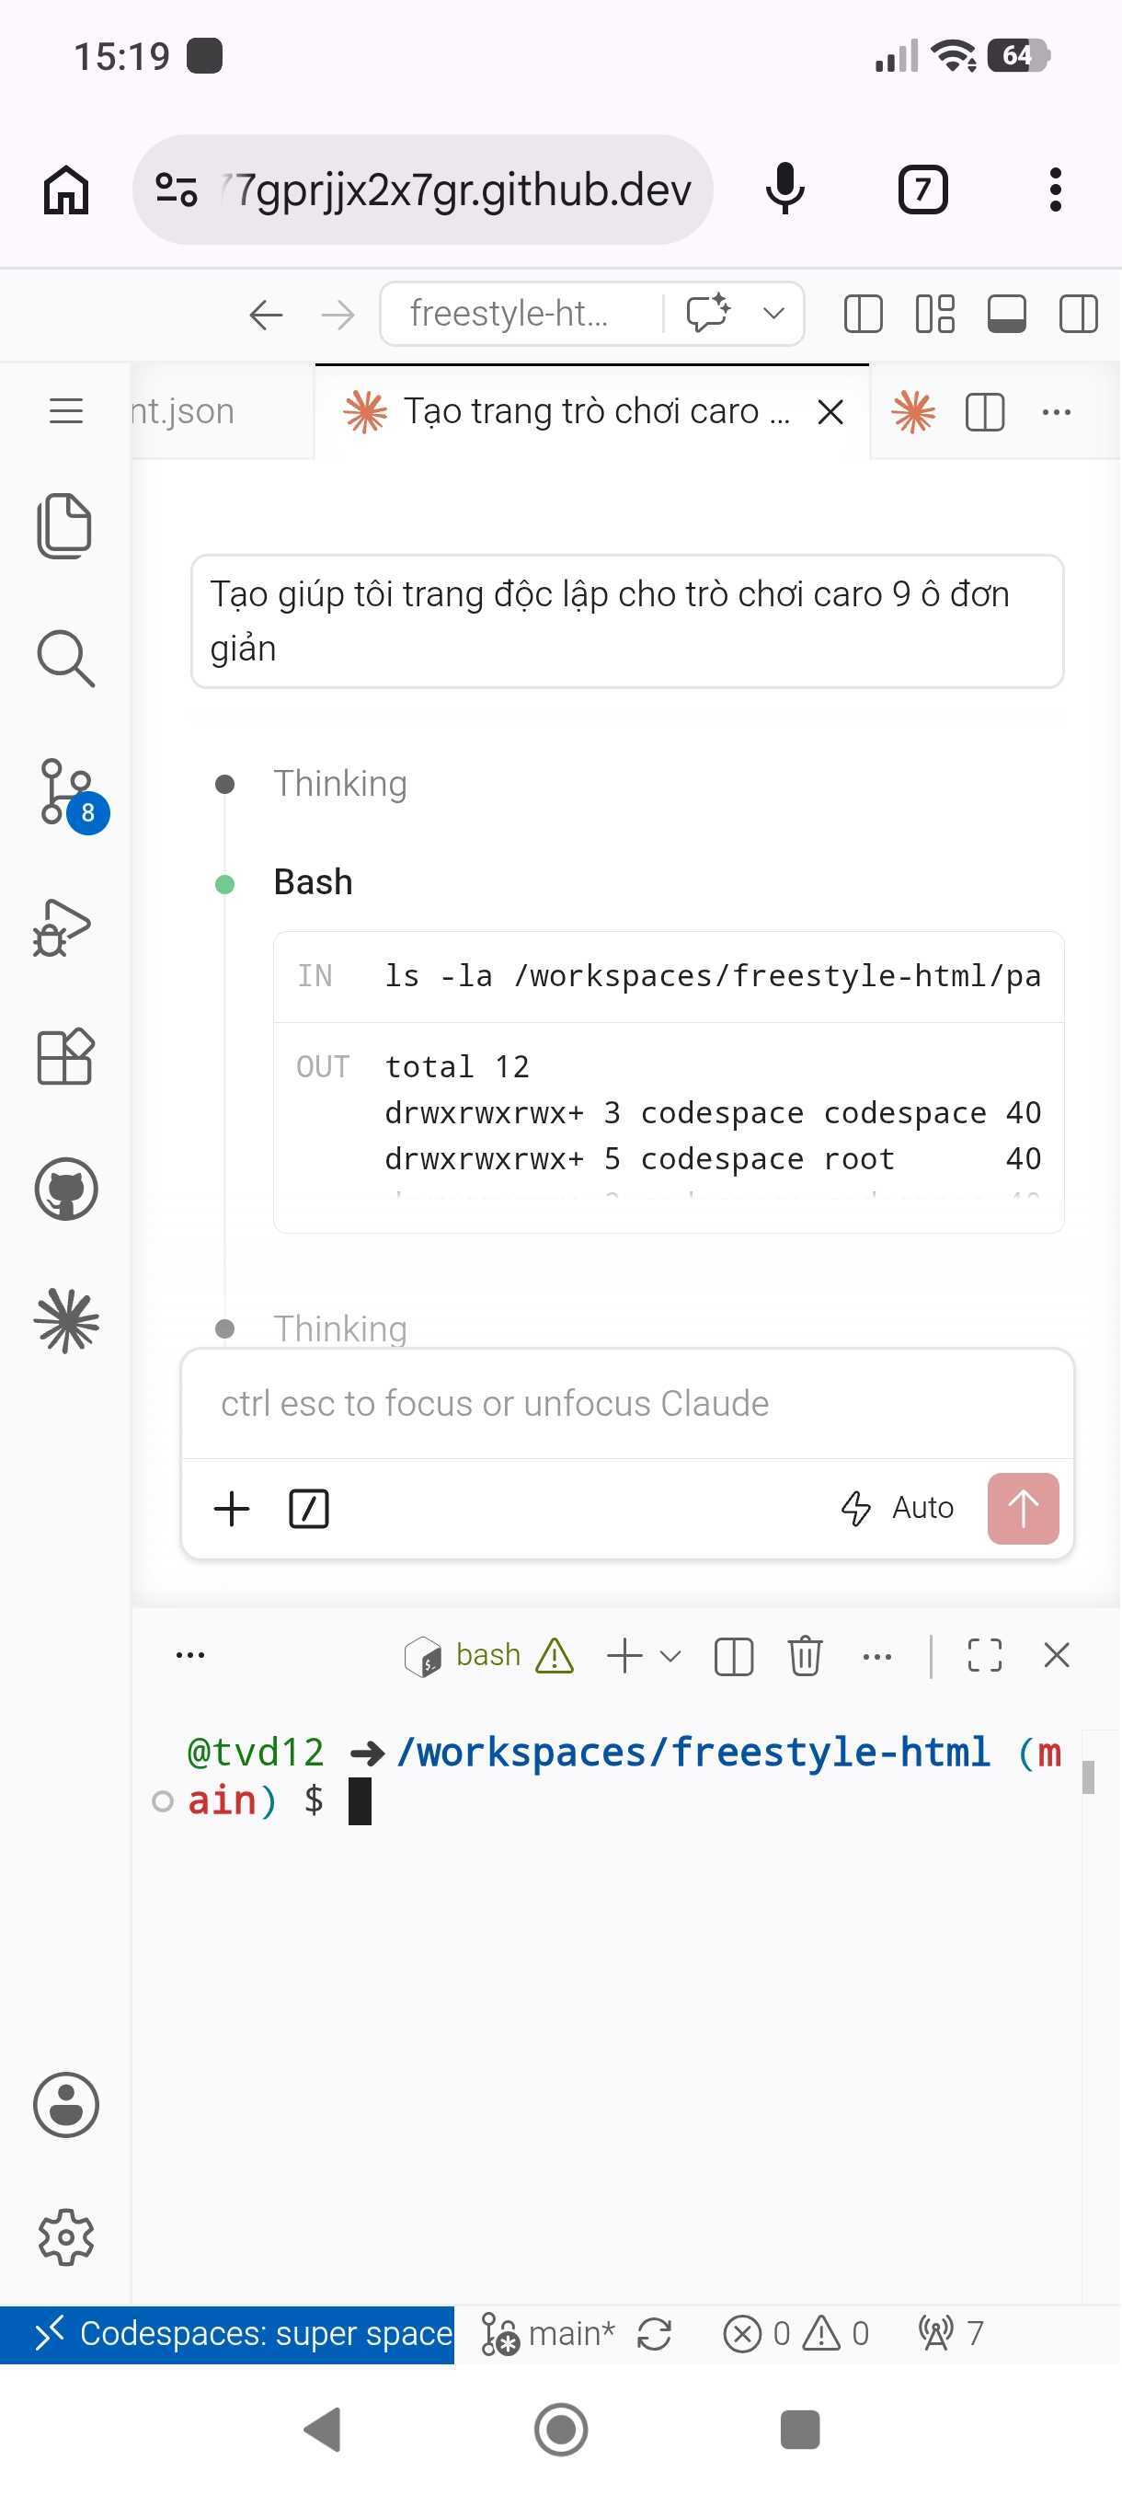
Task: Open editor more actions ellipsis
Action: [1055, 412]
